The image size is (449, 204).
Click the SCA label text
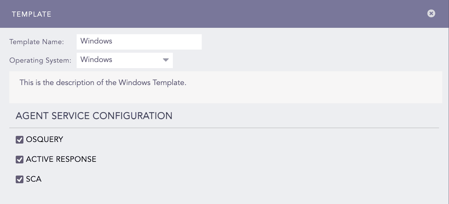pyautogui.click(x=34, y=179)
